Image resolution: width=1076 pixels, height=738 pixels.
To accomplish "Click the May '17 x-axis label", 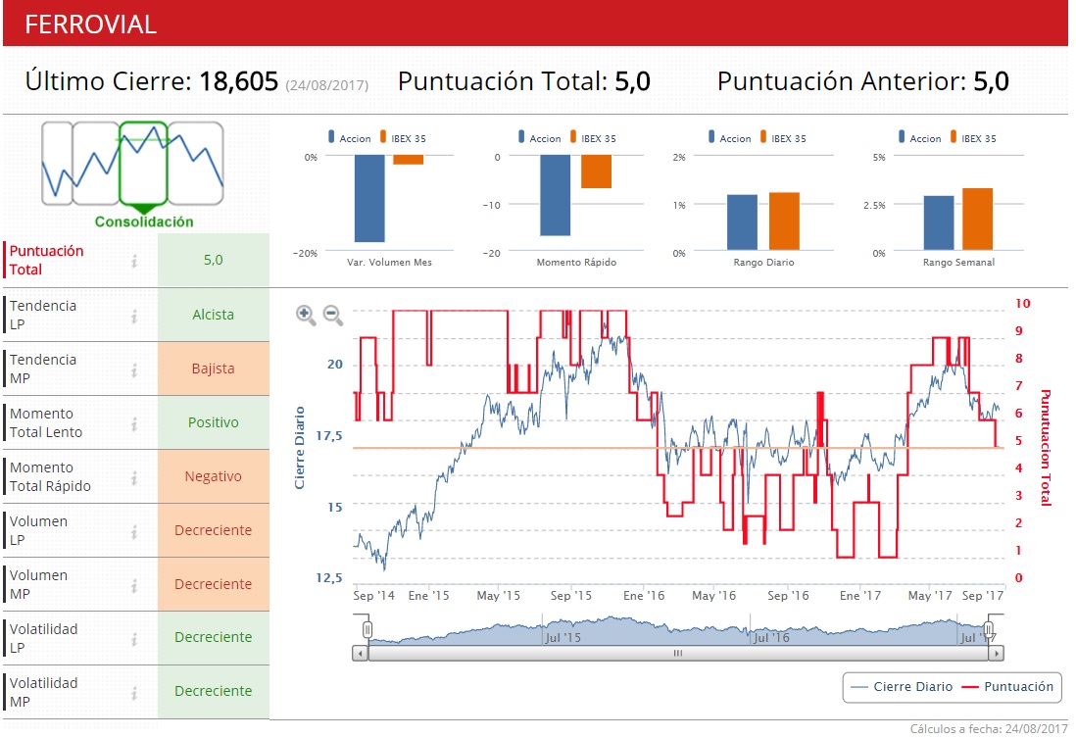I will (930, 595).
